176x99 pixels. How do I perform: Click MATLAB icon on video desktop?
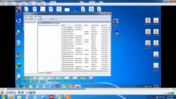(x=19, y=55)
